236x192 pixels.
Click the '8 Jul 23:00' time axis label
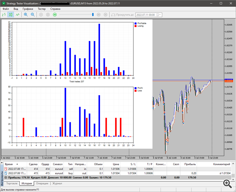pyautogui.click(x=213, y=158)
